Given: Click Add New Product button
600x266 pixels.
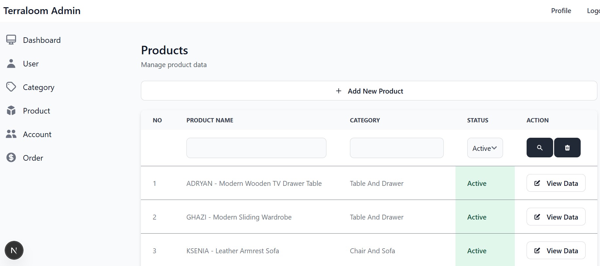Looking at the screenshot, I should tap(369, 91).
